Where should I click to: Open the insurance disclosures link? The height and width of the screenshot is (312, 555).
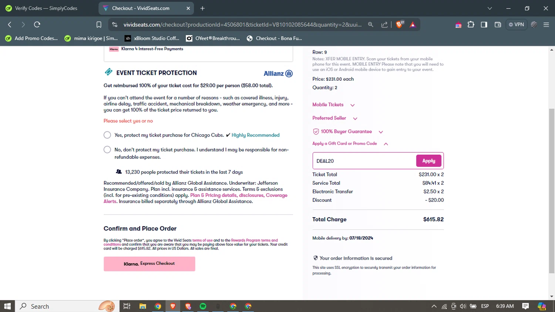(x=251, y=195)
